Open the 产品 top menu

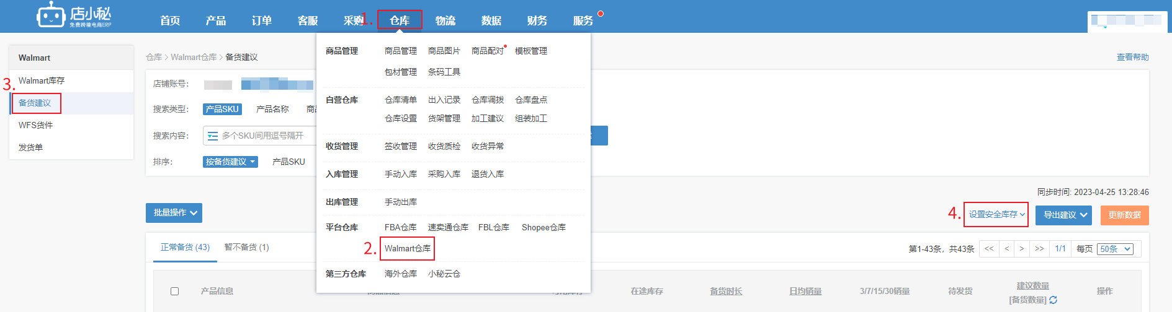(x=216, y=20)
